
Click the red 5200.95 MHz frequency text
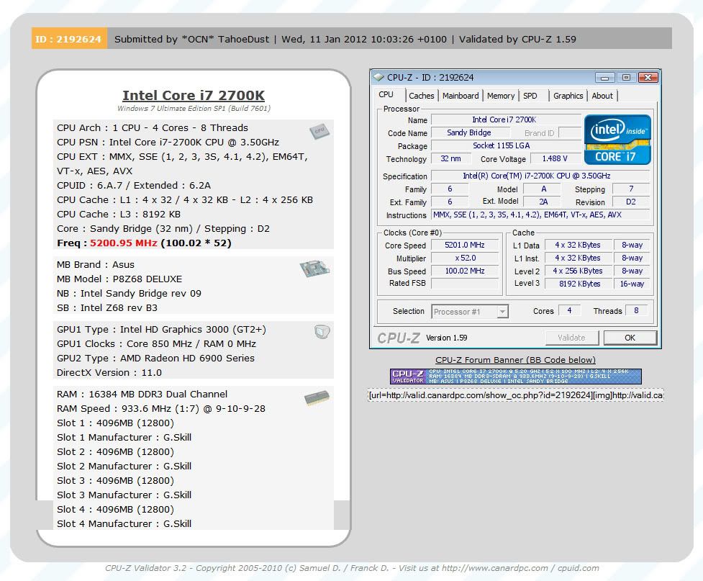(x=124, y=243)
